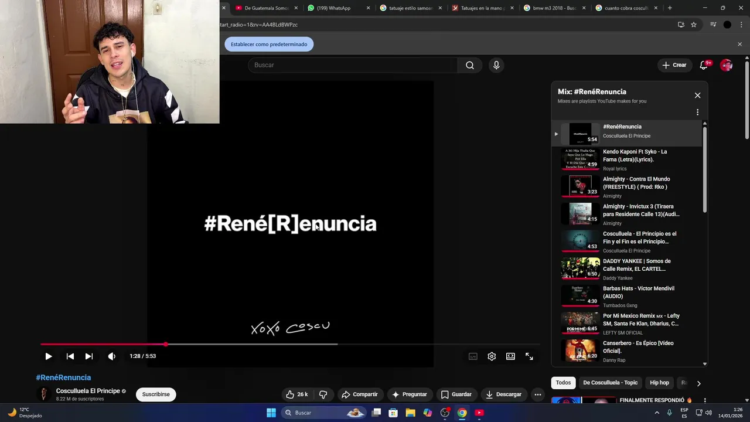Screen dimensions: 750x422
Task: Open more actions ellipsis below the video
Action: [537, 394]
